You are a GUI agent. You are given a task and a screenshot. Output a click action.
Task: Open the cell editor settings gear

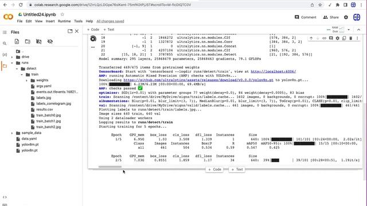(x=338, y=38)
